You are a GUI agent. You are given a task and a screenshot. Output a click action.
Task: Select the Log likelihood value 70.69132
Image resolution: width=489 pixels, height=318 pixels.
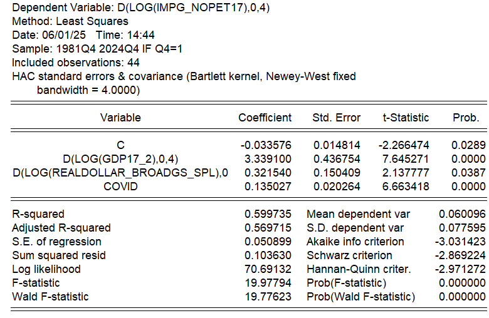(x=268, y=269)
